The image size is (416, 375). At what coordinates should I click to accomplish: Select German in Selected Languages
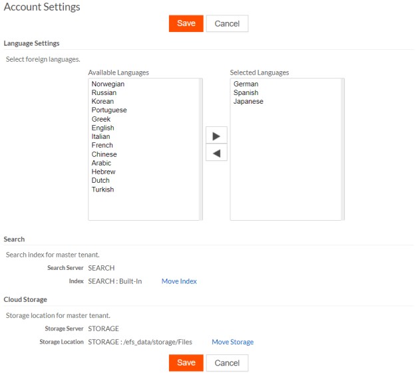[x=246, y=84]
